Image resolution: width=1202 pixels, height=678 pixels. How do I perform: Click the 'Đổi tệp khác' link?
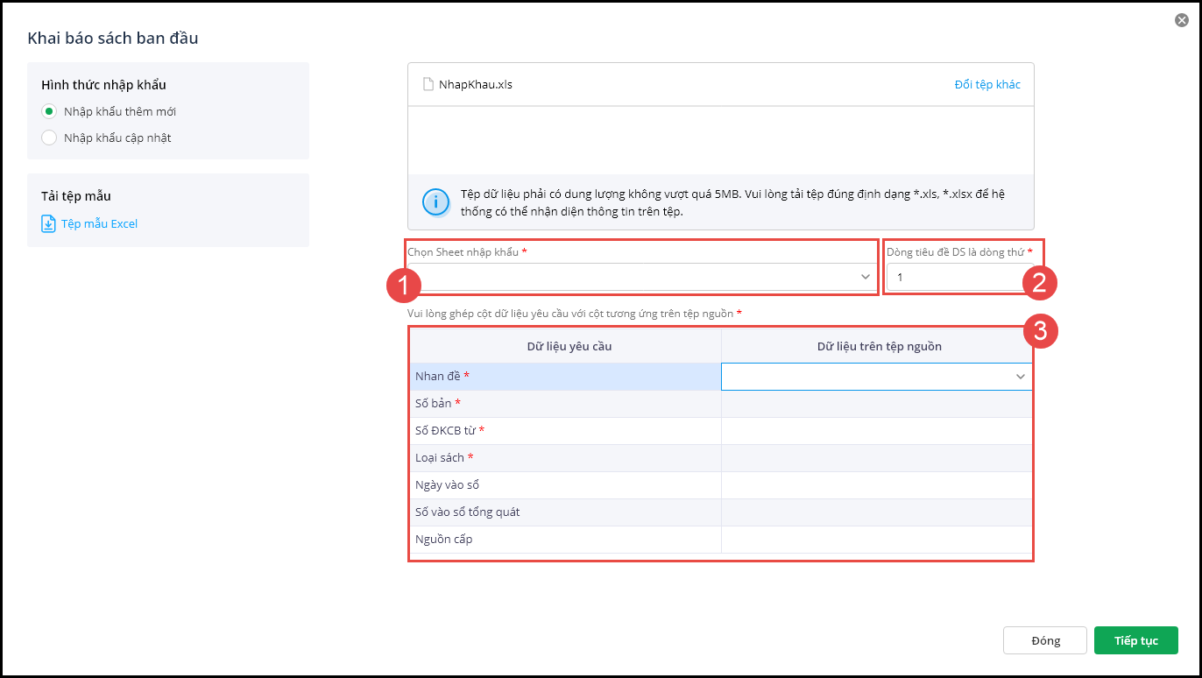(987, 85)
